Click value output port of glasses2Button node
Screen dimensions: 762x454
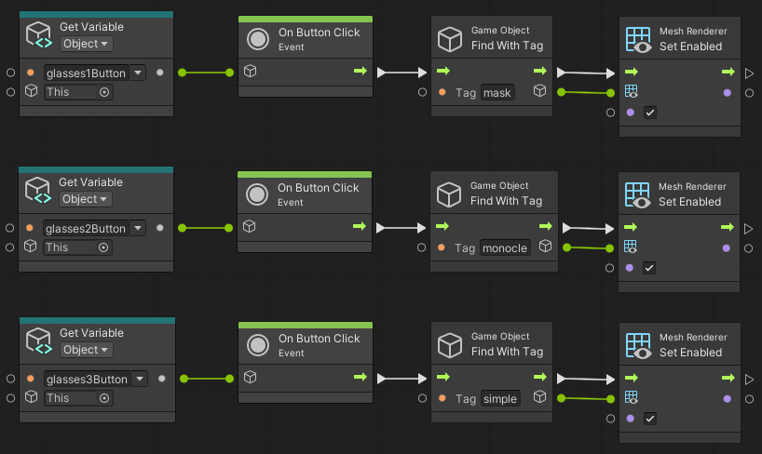pos(160,228)
